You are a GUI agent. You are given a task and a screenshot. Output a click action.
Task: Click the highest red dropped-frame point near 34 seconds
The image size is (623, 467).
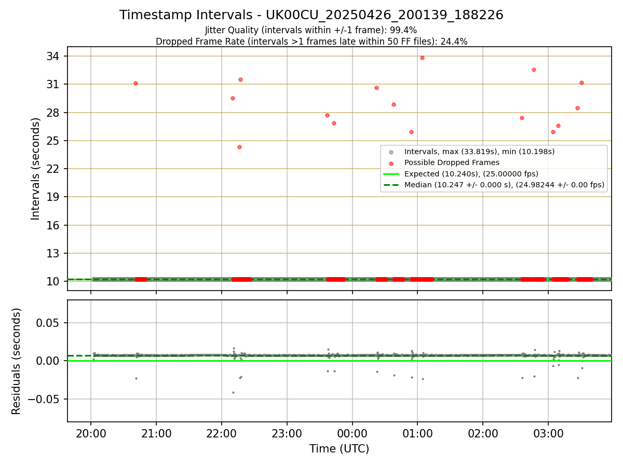(x=422, y=58)
